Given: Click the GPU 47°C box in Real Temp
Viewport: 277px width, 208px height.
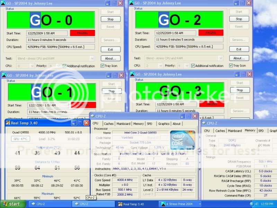Looking at the screenshot, I should click(x=21, y=139).
